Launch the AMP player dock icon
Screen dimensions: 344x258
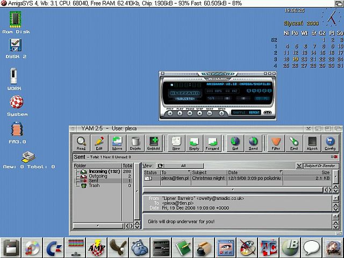pos(97,248)
